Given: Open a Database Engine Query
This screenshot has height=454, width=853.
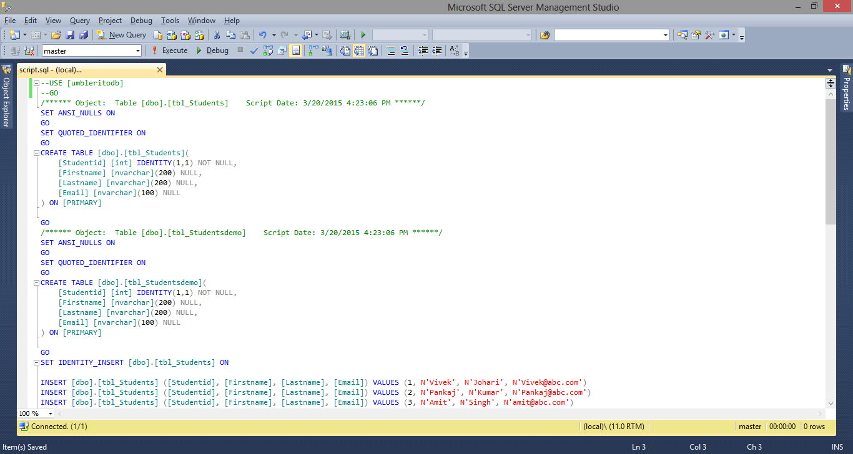Looking at the screenshot, I should tap(159, 35).
